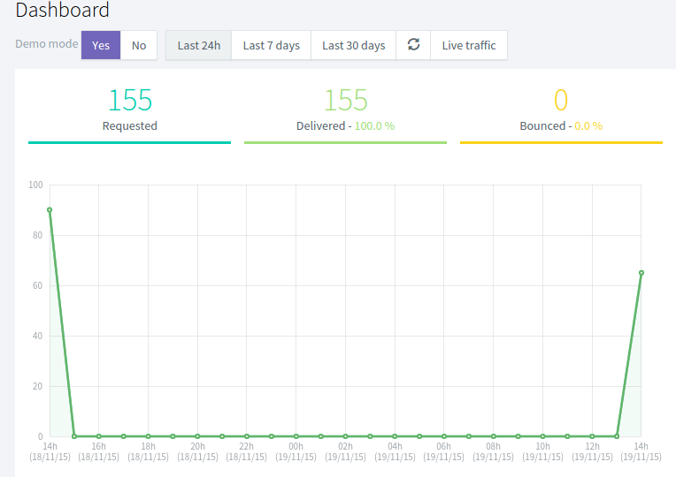Click chart point at 12h (19/11/15)

[592, 436]
